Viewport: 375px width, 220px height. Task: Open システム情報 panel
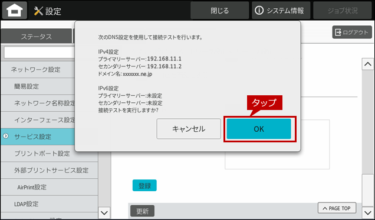click(281, 11)
